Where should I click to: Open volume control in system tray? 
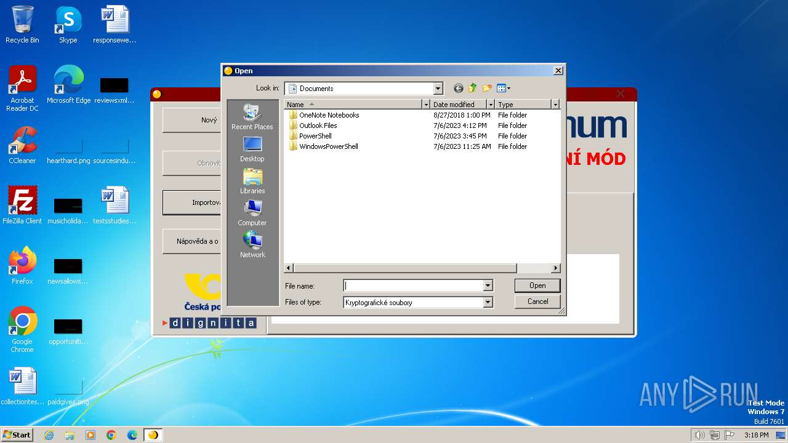699,435
